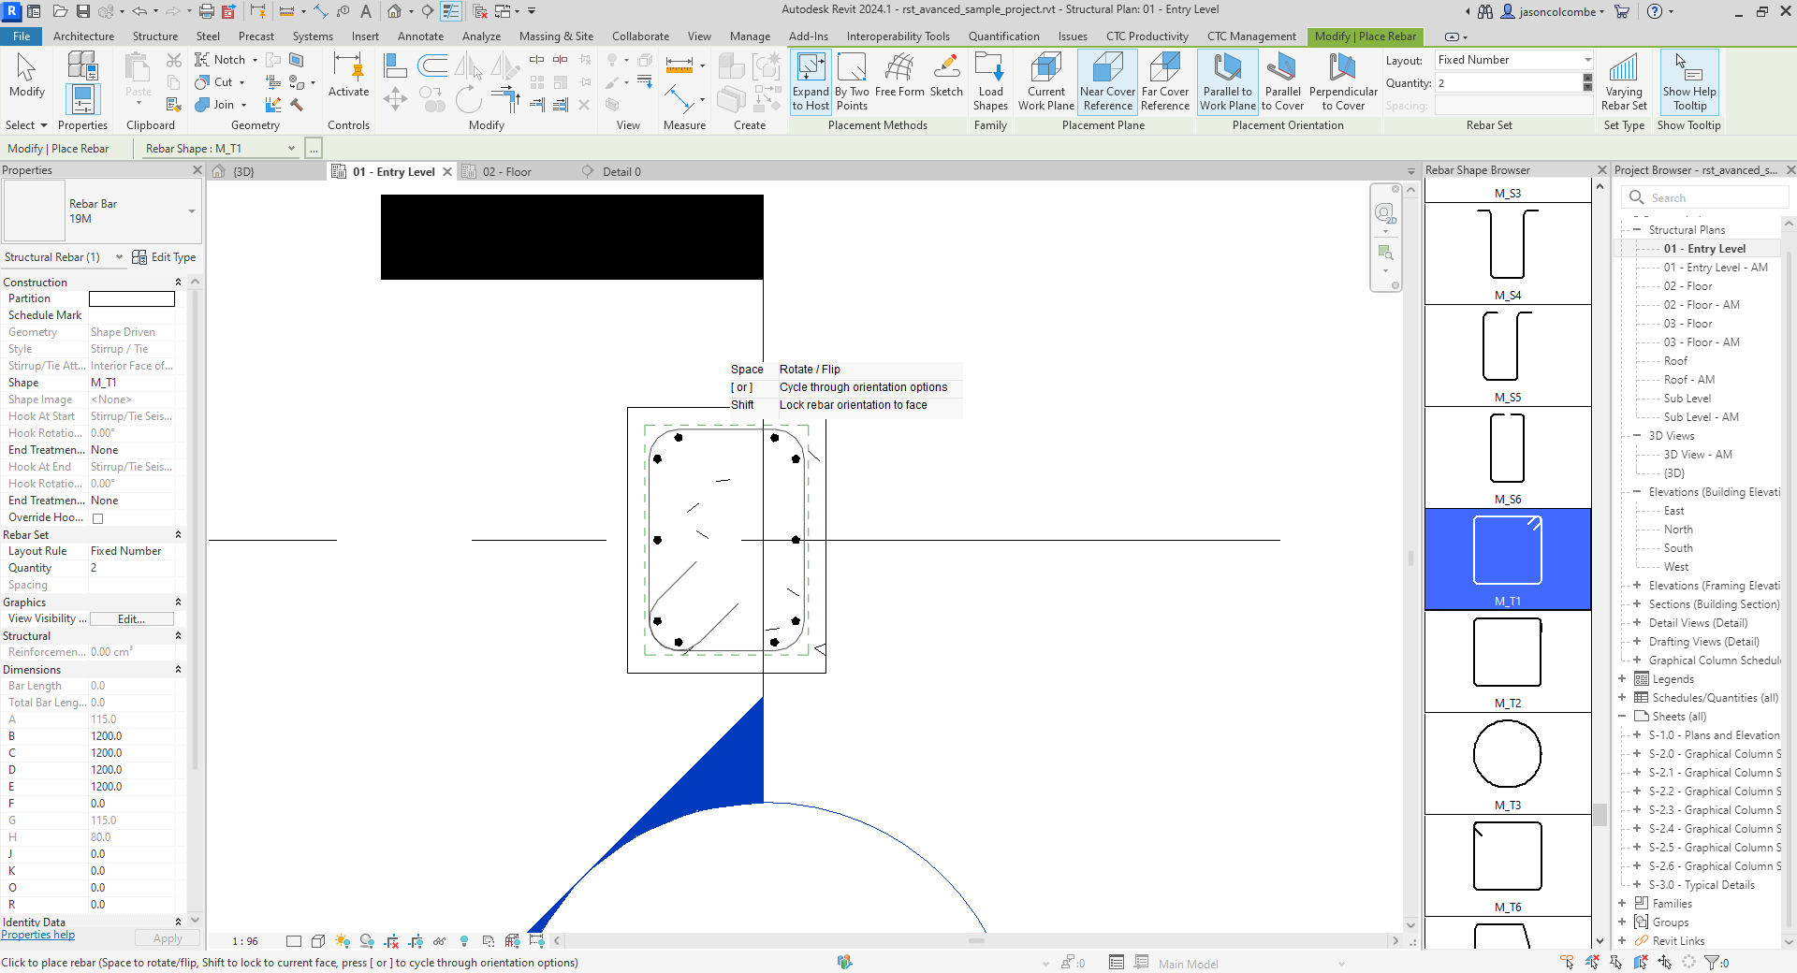The height and width of the screenshot is (973, 1797).
Task: Open the Properties help link
Action: [37, 935]
